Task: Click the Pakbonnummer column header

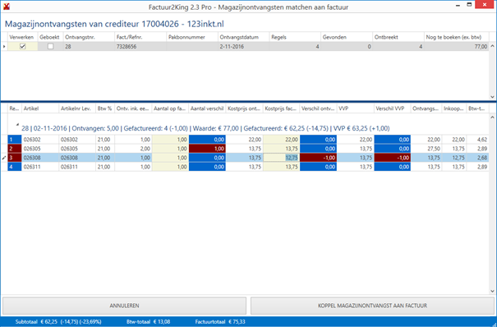Action: point(192,37)
